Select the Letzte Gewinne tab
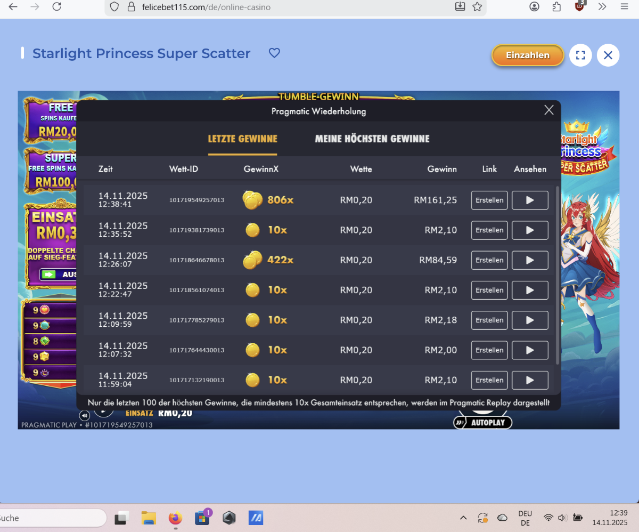 click(x=242, y=139)
